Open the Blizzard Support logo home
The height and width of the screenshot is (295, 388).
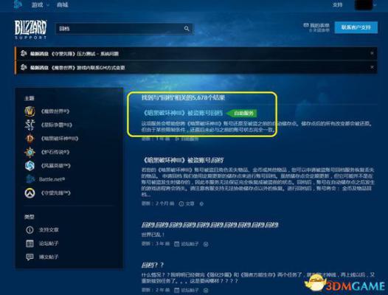tap(30, 29)
